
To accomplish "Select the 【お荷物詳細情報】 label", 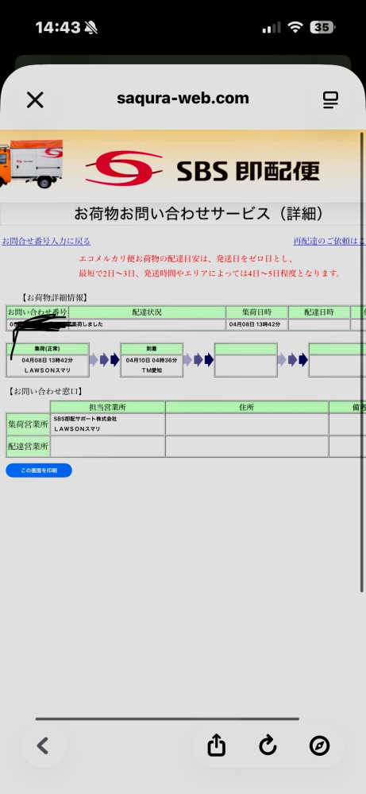I will (x=56, y=298).
